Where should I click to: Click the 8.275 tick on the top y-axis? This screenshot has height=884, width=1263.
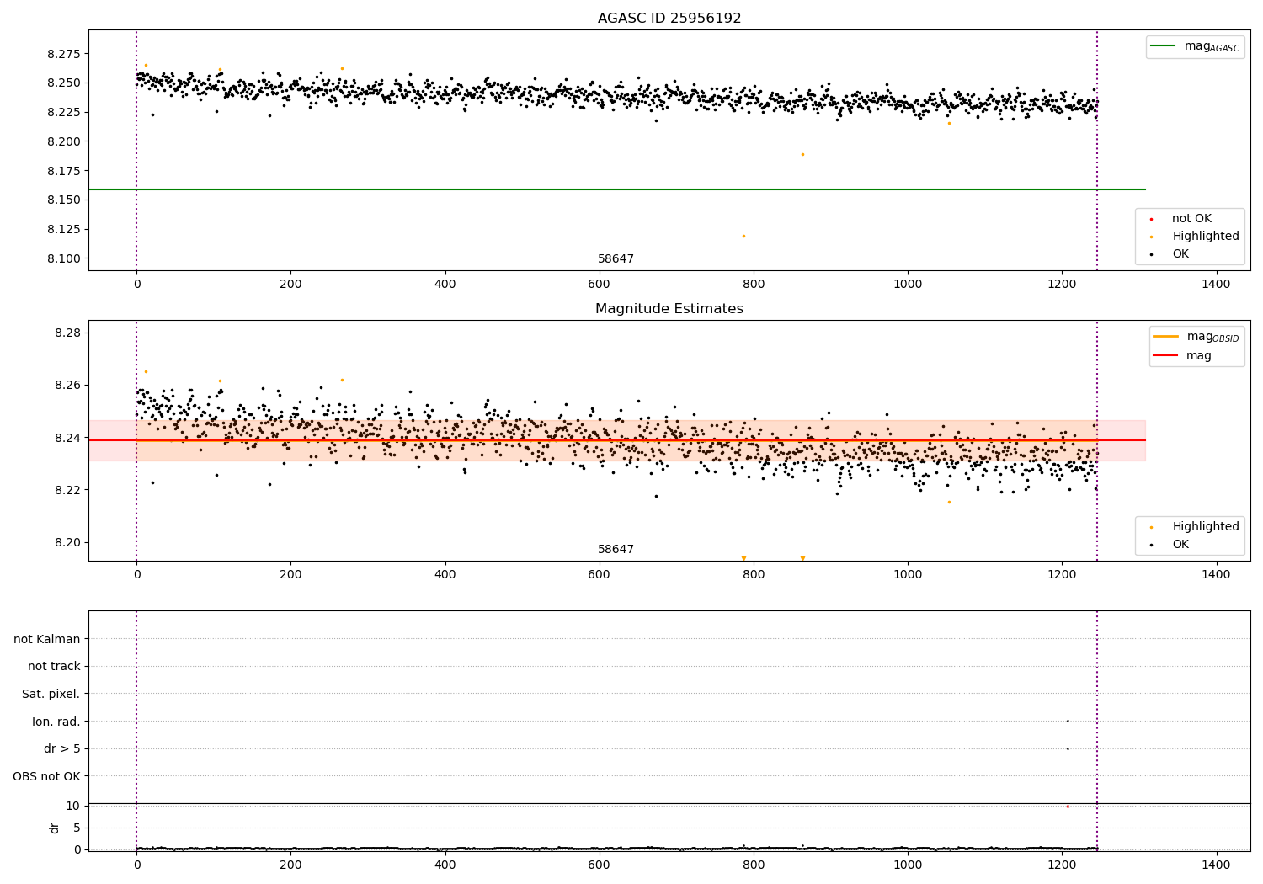(x=64, y=54)
